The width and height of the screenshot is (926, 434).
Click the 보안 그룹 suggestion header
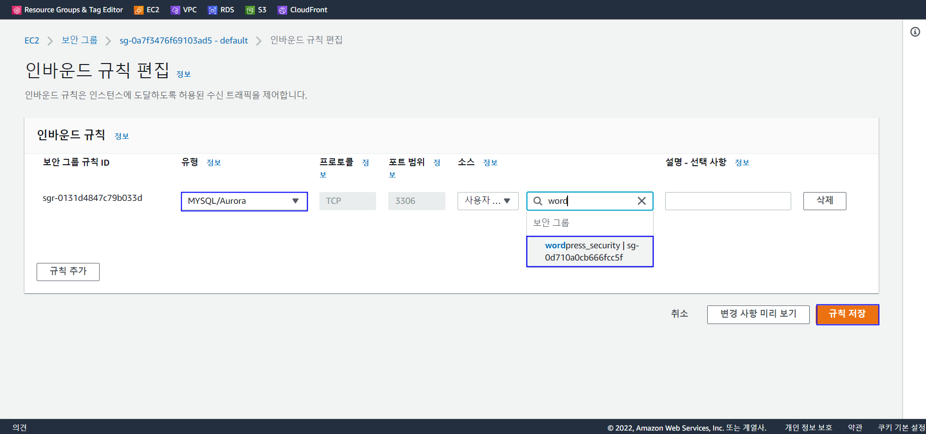pos(551,223)
